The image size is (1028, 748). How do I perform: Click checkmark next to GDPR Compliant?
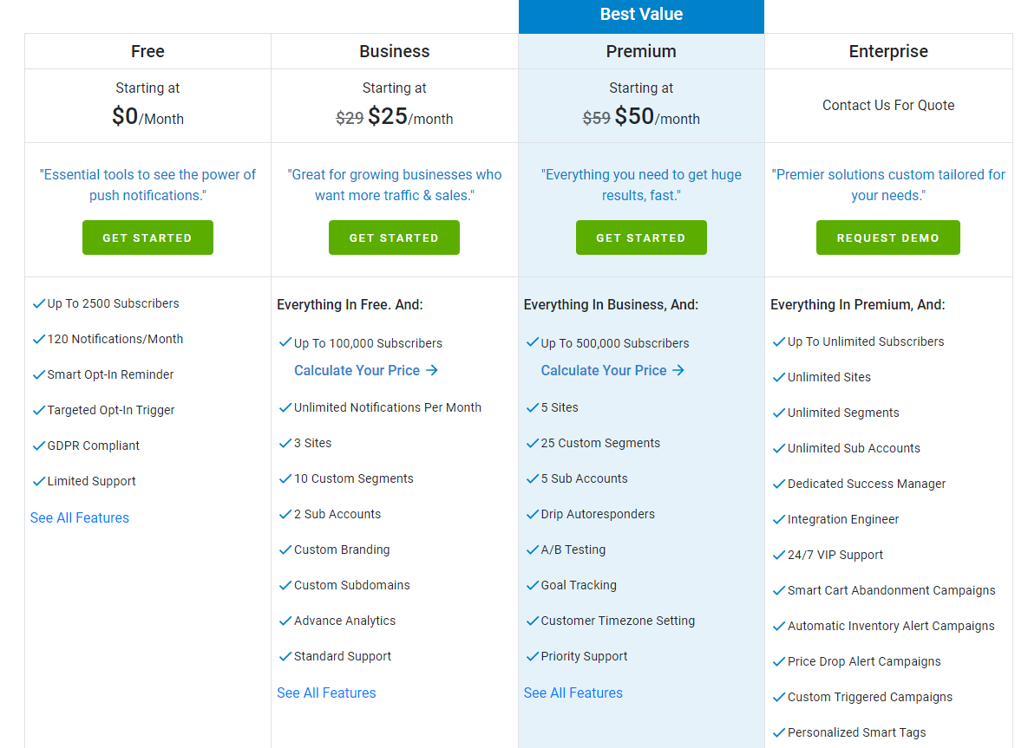pos(38,446)
